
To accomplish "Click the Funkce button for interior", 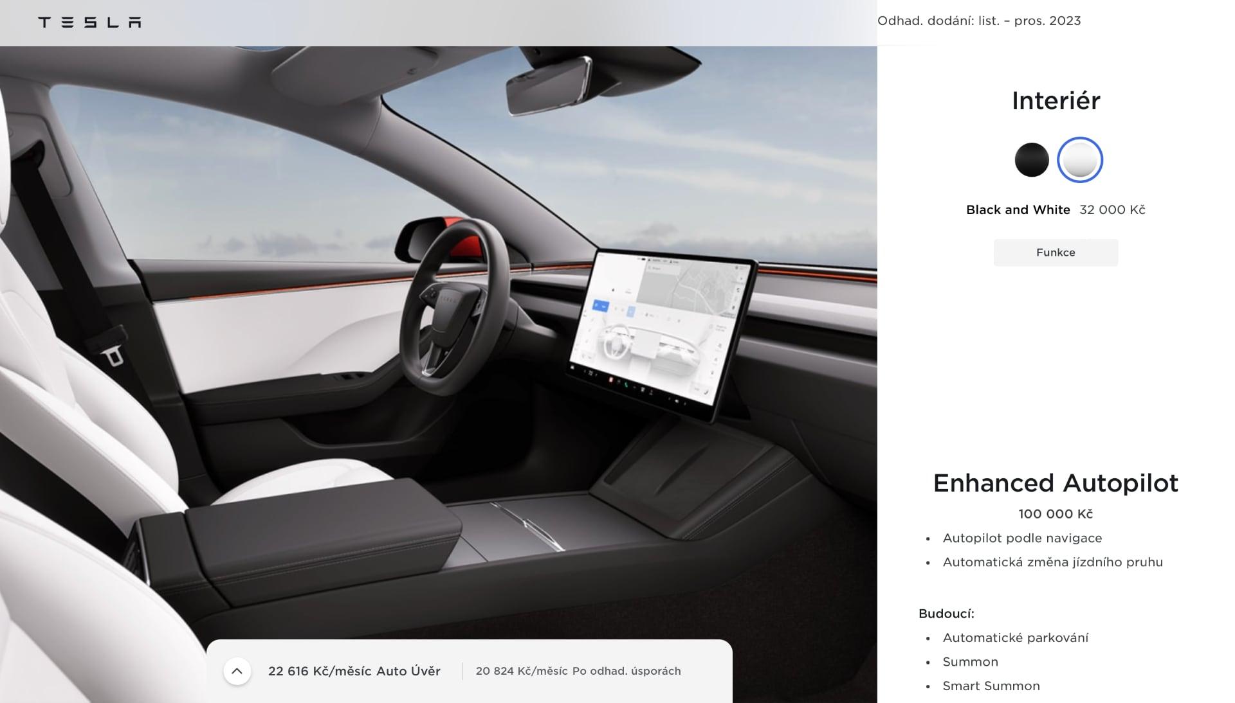I will pyautogui.click(x=1055, y=251).
